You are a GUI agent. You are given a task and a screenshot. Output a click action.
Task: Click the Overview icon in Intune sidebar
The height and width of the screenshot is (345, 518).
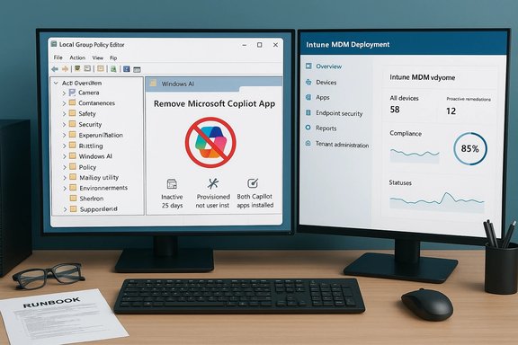click(x=308, y=66)
